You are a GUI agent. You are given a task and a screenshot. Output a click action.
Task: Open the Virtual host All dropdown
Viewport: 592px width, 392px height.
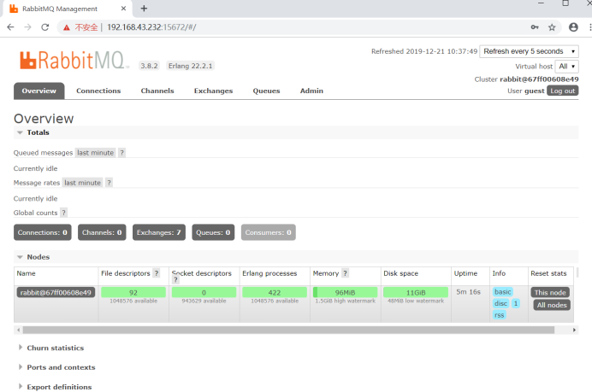(566, 67)
